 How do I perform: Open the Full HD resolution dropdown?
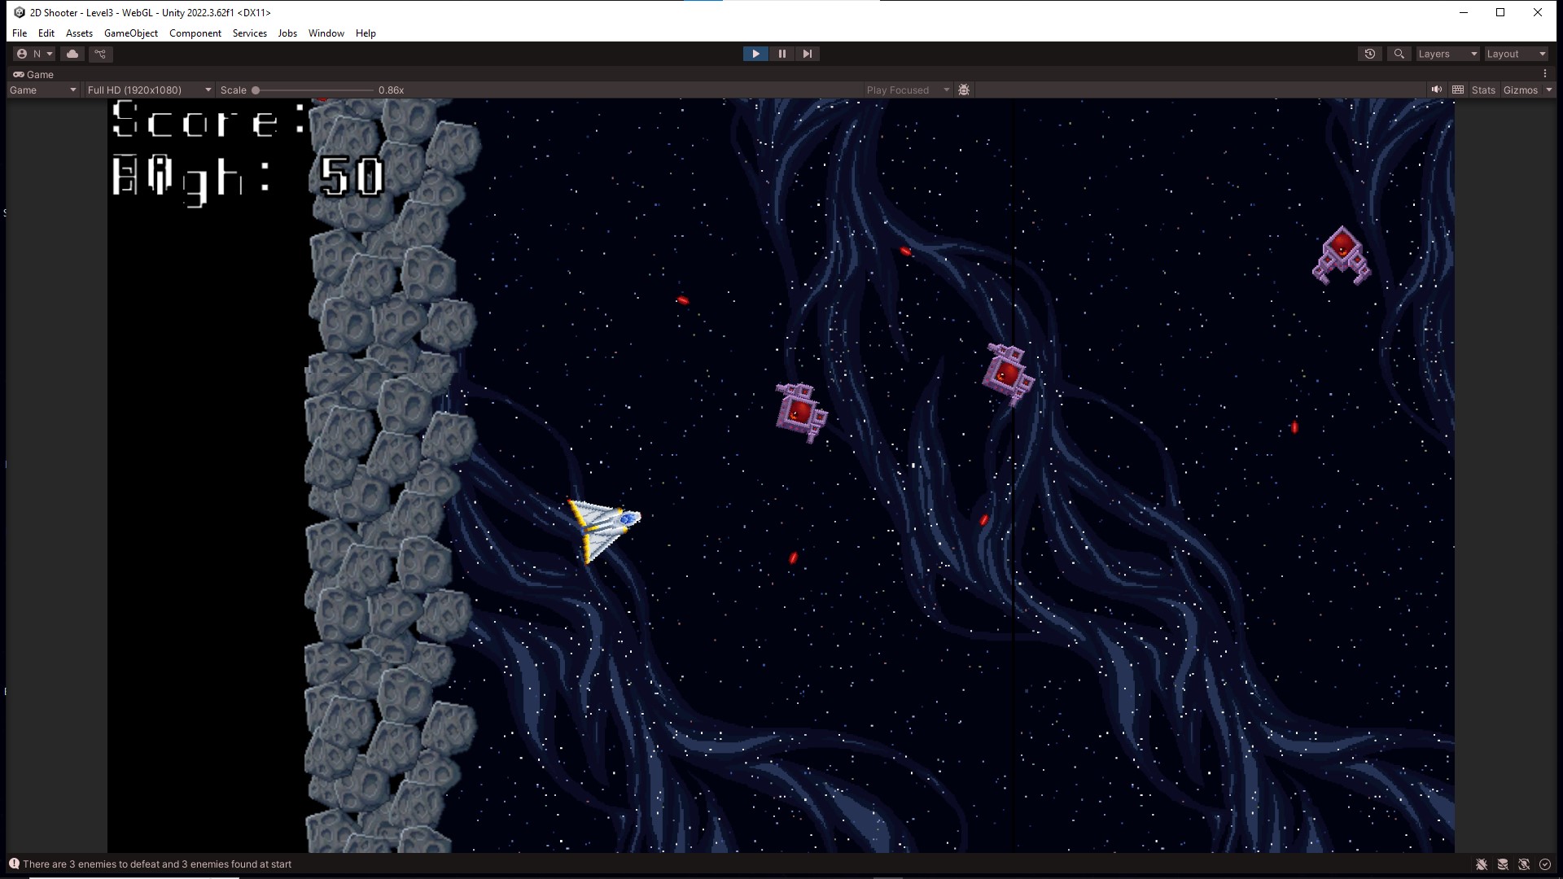150,90
